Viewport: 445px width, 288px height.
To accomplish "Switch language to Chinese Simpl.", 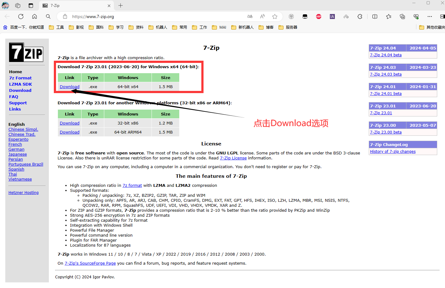I will tap(23, 130).
